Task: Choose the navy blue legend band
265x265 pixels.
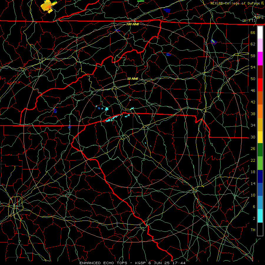Action: tap(260, 176)
